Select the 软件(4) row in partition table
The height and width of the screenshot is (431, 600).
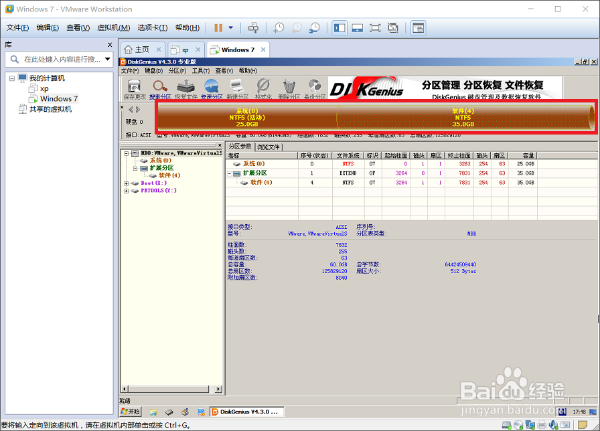click(x=381, y=183)
